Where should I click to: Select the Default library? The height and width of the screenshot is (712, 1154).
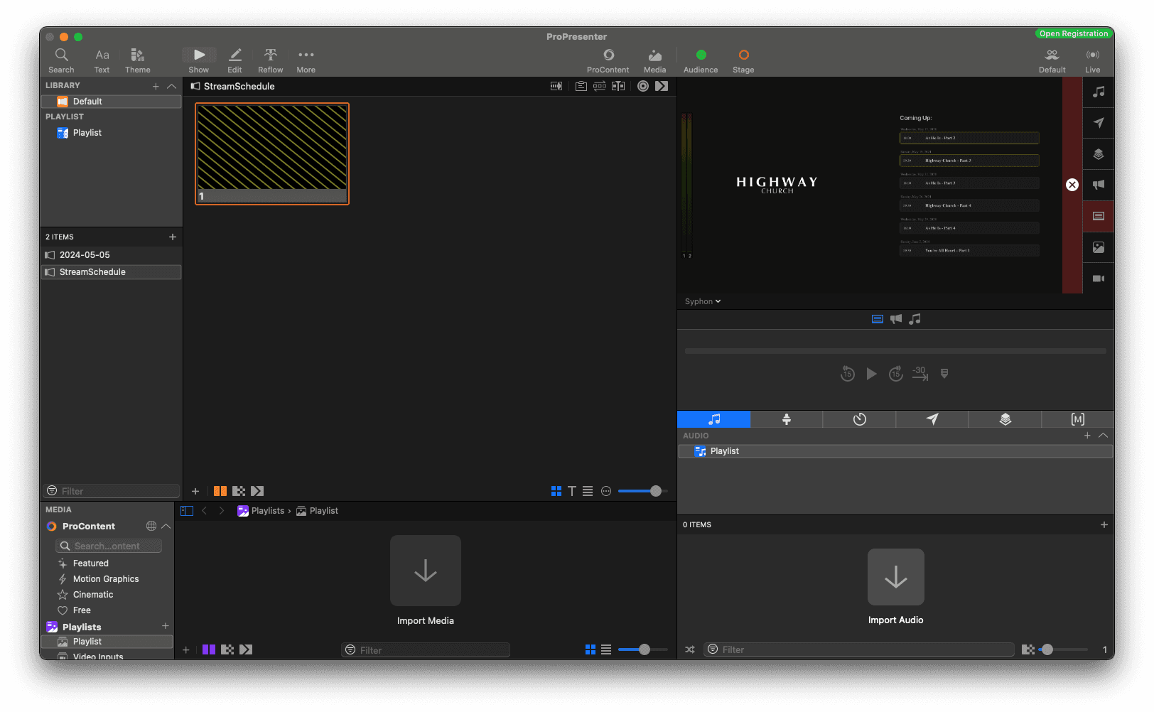111,102
